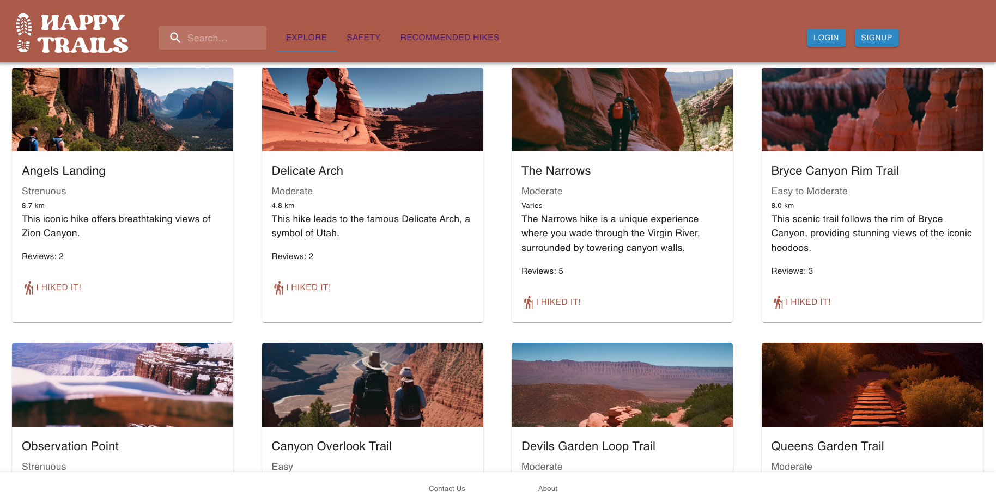Open the Angels Landing trail photo
Image resolution: width=996 pixels, height=503 pixels.
(x=123, y=109)
